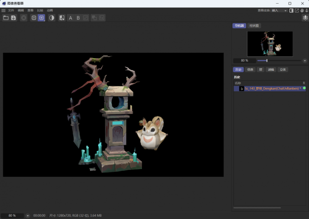Open the status bar zoom dropdown arrow
Viewport: 309px width, 219px height.
[x=28, y=216]
